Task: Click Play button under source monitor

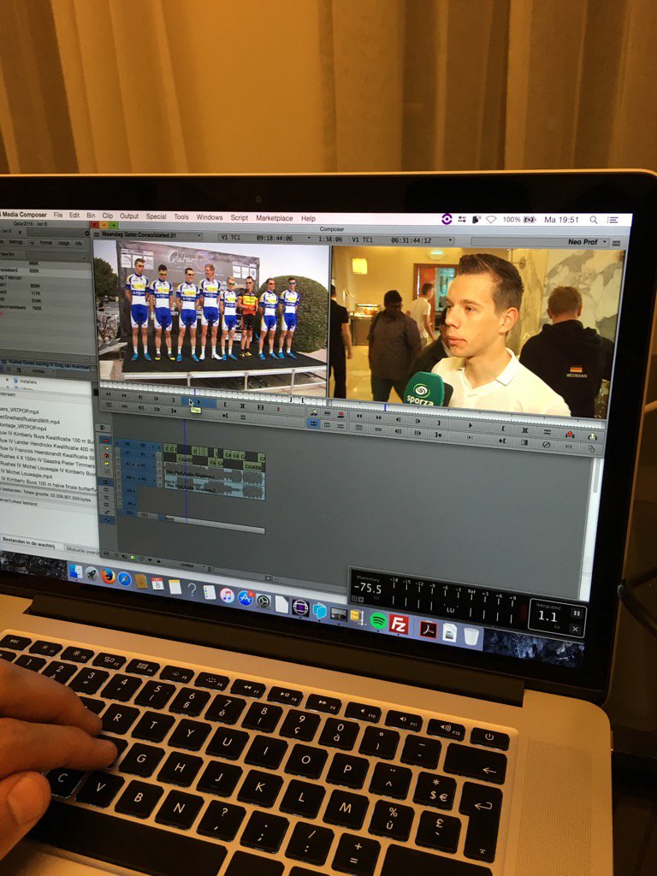Action: 198,401
